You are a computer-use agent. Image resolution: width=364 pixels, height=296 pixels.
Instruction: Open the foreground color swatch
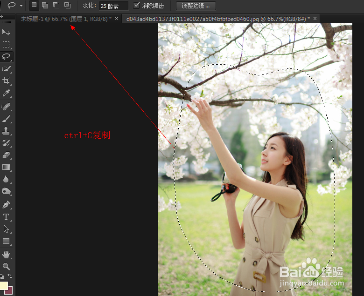coord(3,285)
